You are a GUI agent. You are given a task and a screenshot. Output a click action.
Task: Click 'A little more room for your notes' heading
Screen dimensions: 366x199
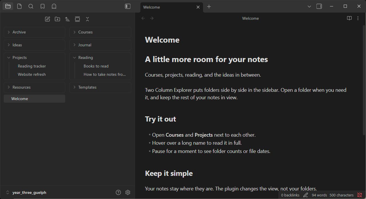click(206, 59)
